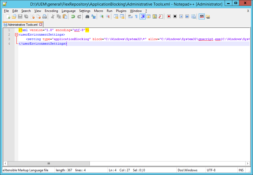The image size is (253, 175).
Task: Click the closing userEnvironmentSettings tag
Action: click(43, 44)
